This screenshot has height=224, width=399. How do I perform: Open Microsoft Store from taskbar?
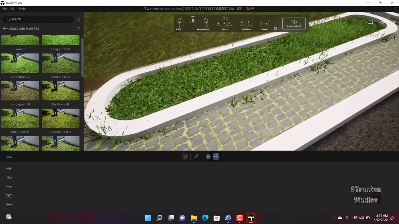click(217, 218)
